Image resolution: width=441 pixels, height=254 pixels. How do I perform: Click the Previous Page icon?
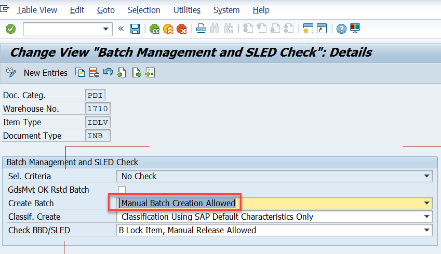coord(262,29)
